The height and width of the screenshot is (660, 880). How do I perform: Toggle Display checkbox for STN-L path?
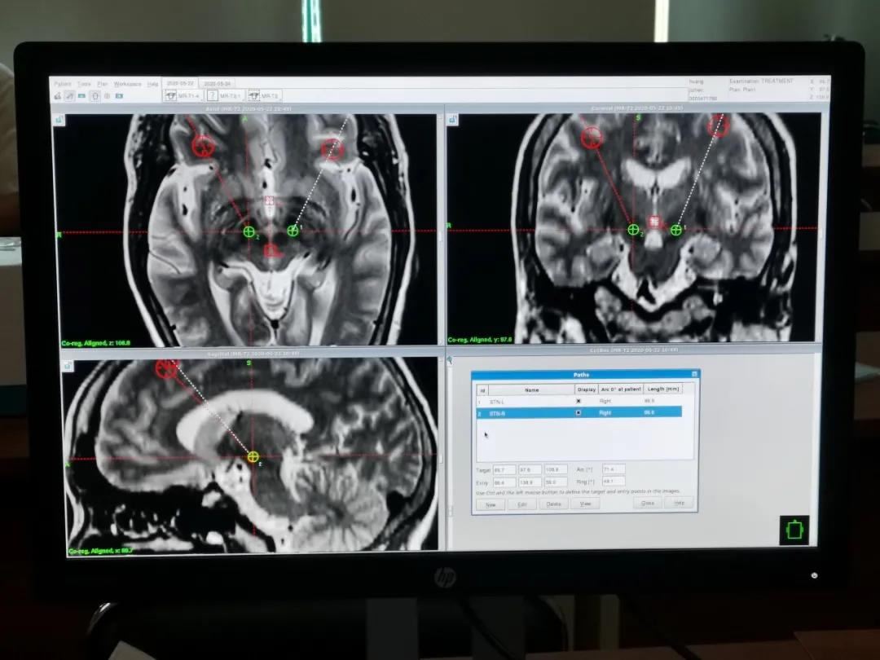click(579, 401)
